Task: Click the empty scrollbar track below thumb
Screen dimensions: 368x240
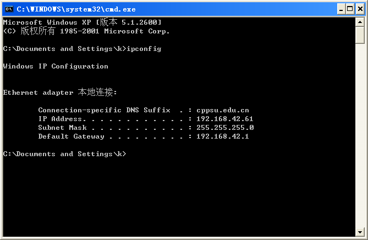Action: pyautogui.click(x=360, y=137)
